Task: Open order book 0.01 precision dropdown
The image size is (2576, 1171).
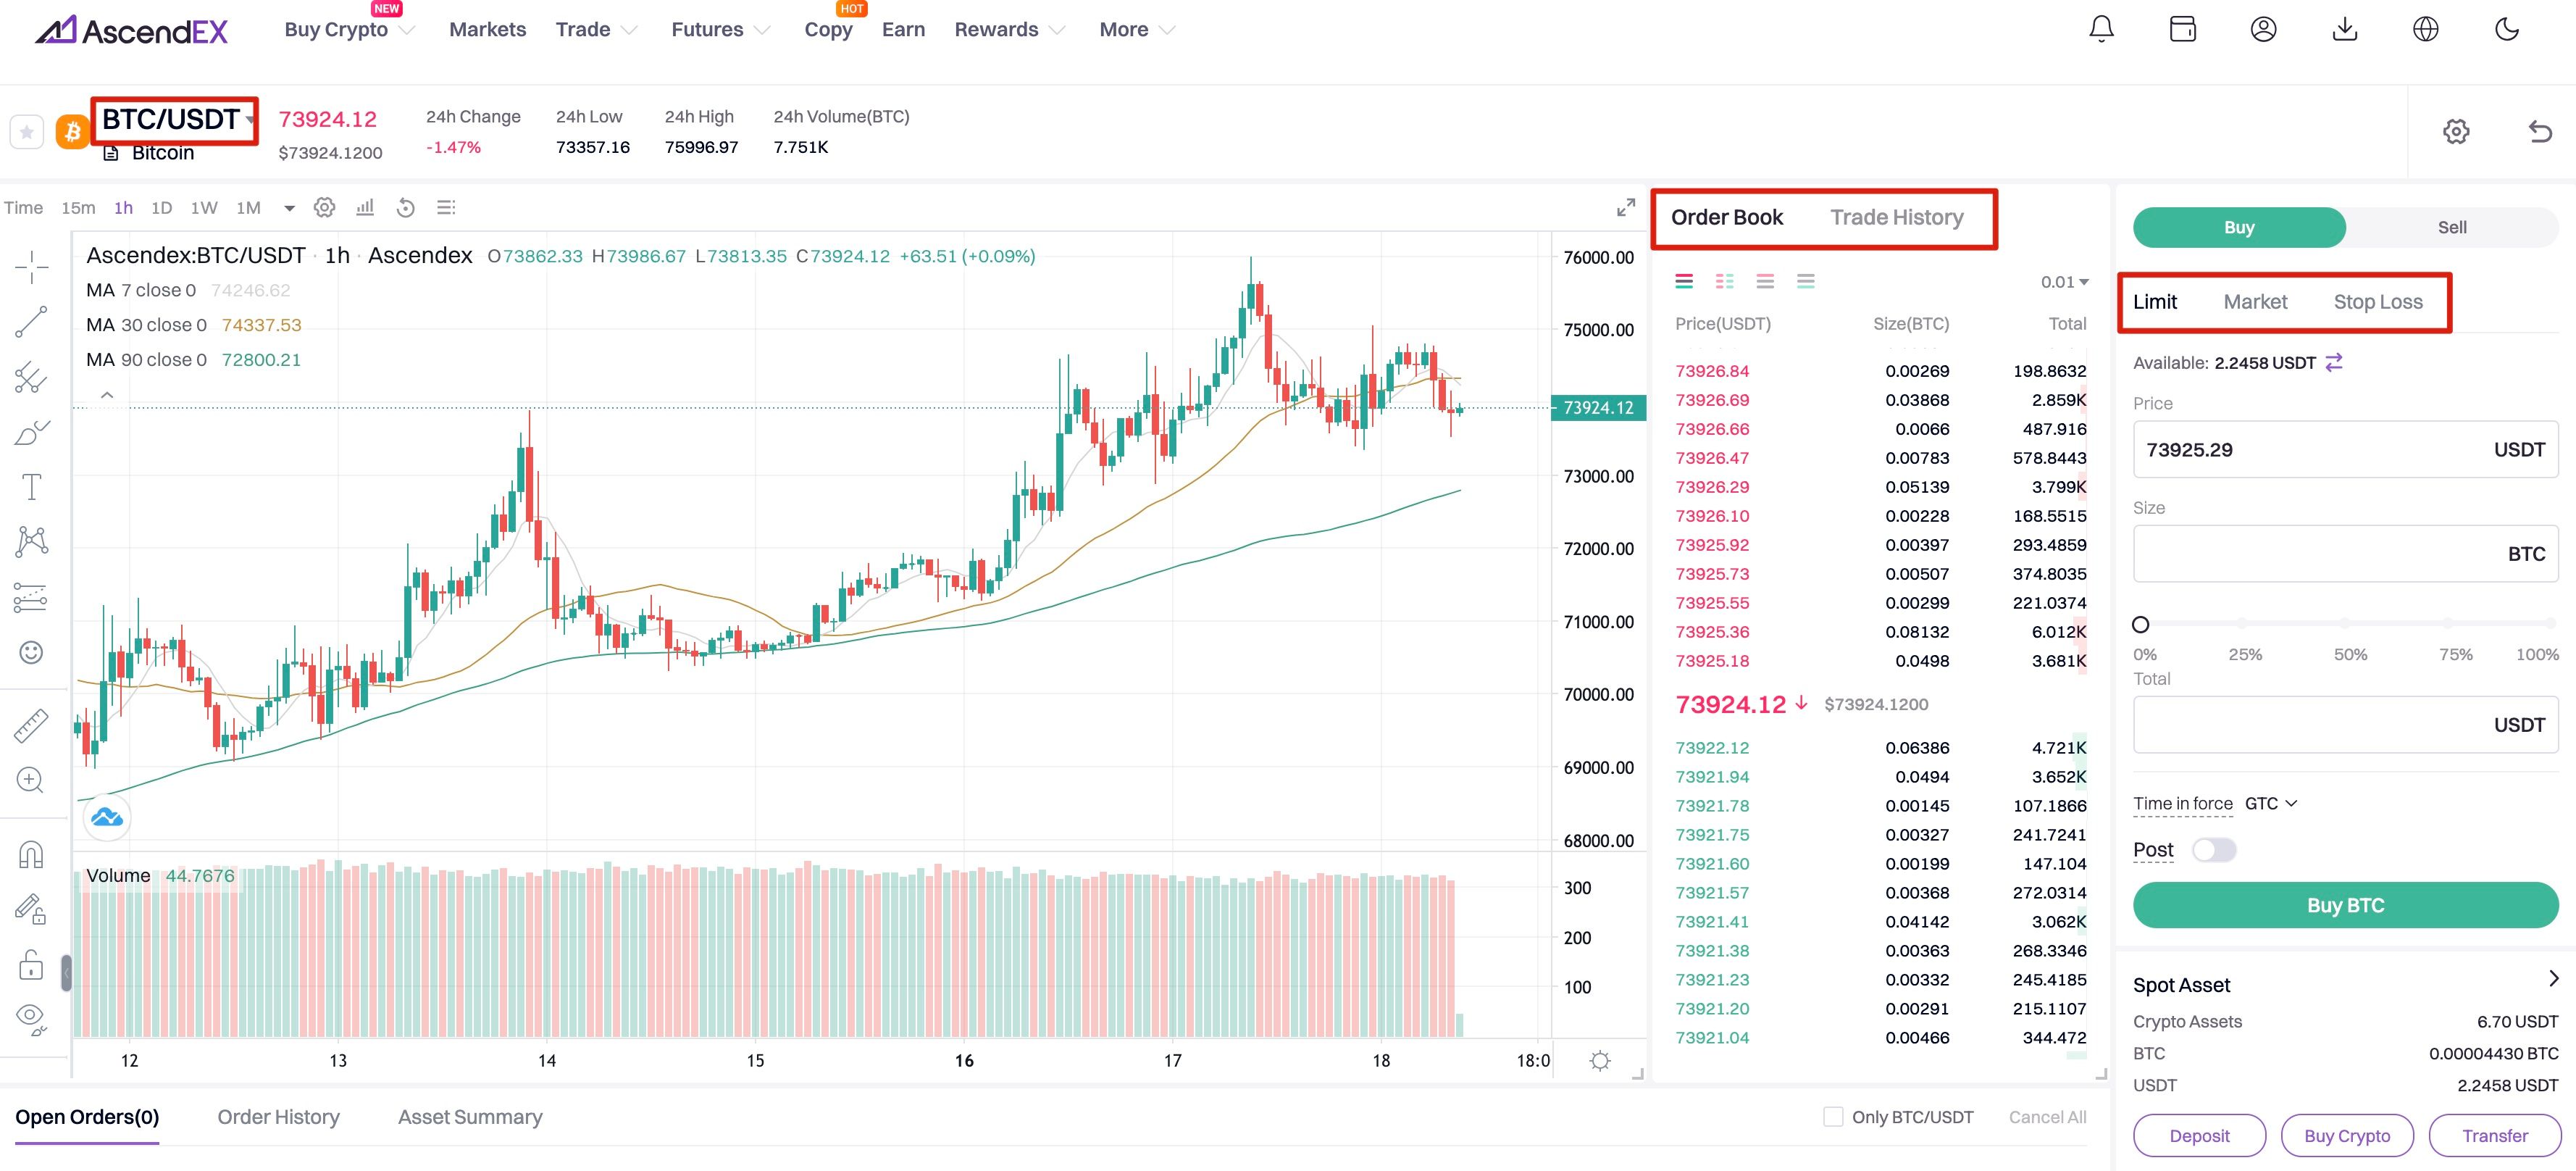Action: [2064, 282]
